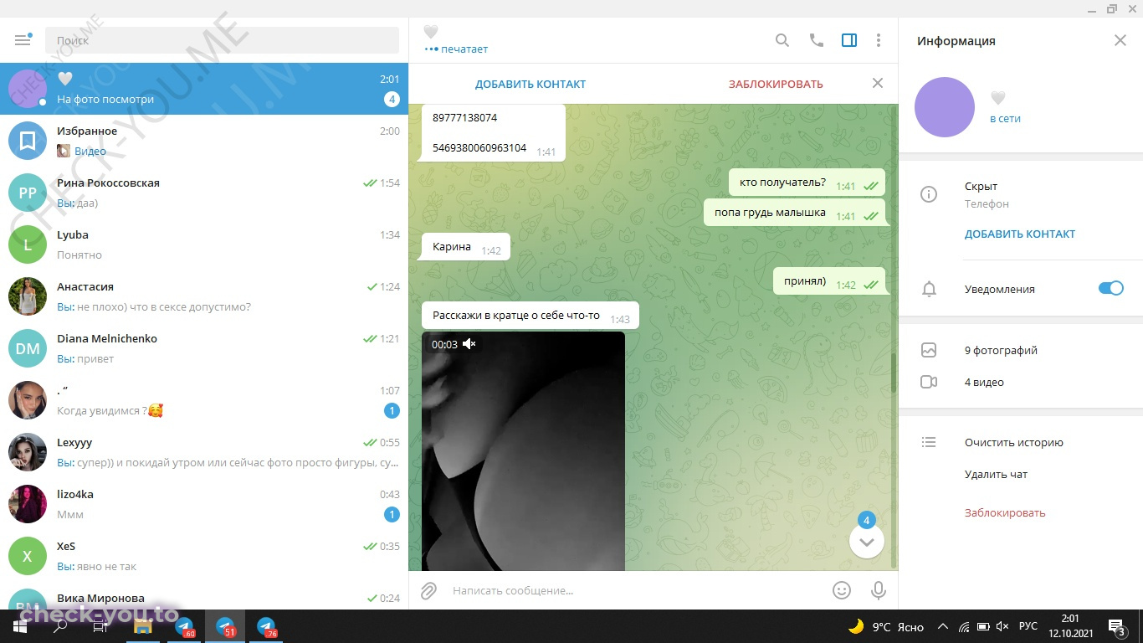The image size is (1143, 643).
Task: Open File Explorer from the taskbar
Action: [x=142, y=626]
